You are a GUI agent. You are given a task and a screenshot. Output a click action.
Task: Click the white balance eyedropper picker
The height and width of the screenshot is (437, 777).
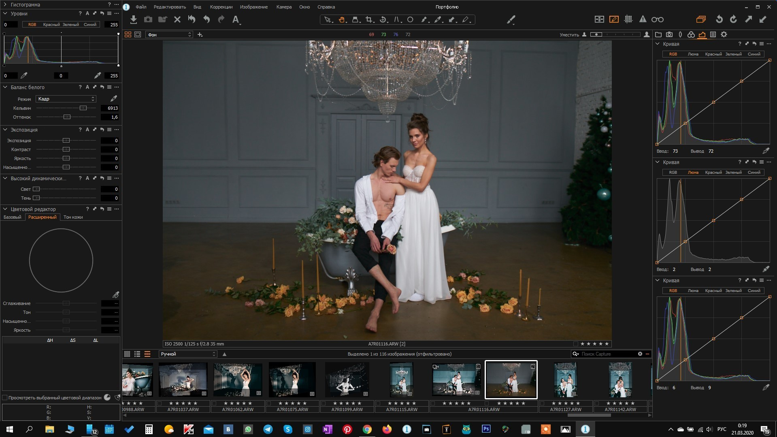(114, 98)
